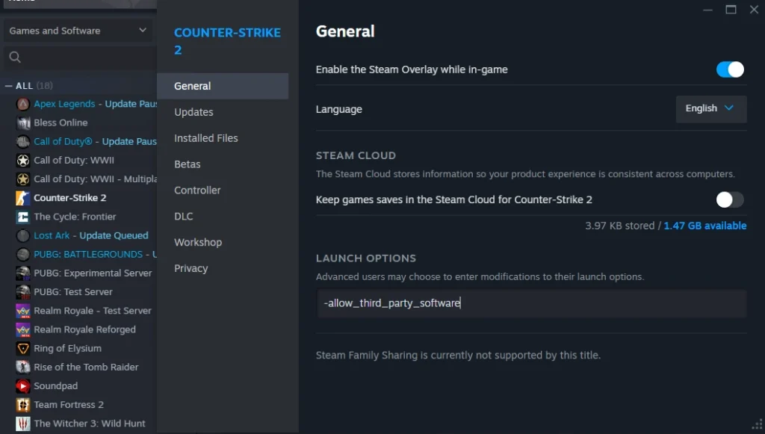The width and height of the screenshot is (765, 434).
Task: Disable the Steam Overlay while in-game
Action: (730, 69)
